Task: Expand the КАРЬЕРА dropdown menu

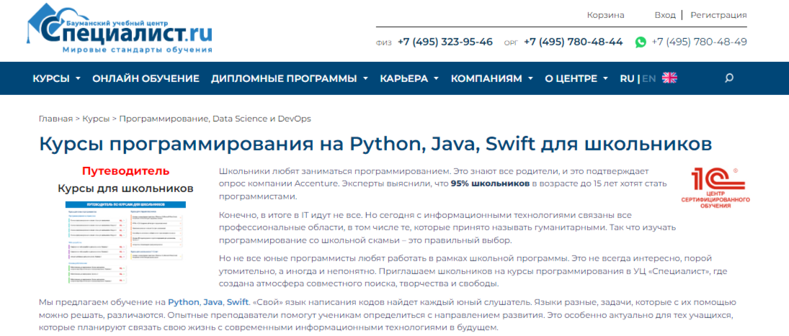Action: (409, 78)
